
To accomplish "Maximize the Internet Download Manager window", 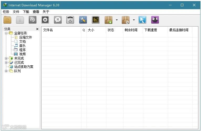I will 182,5.
